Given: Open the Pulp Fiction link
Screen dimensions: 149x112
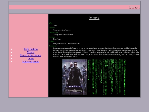Looking at the screenshot, I should pos(31,49).
